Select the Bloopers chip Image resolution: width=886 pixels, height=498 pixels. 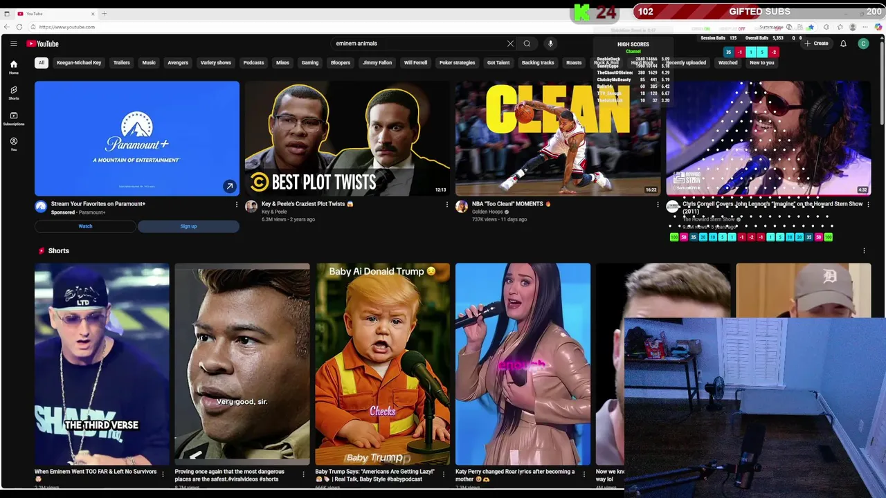click(341, 63)
